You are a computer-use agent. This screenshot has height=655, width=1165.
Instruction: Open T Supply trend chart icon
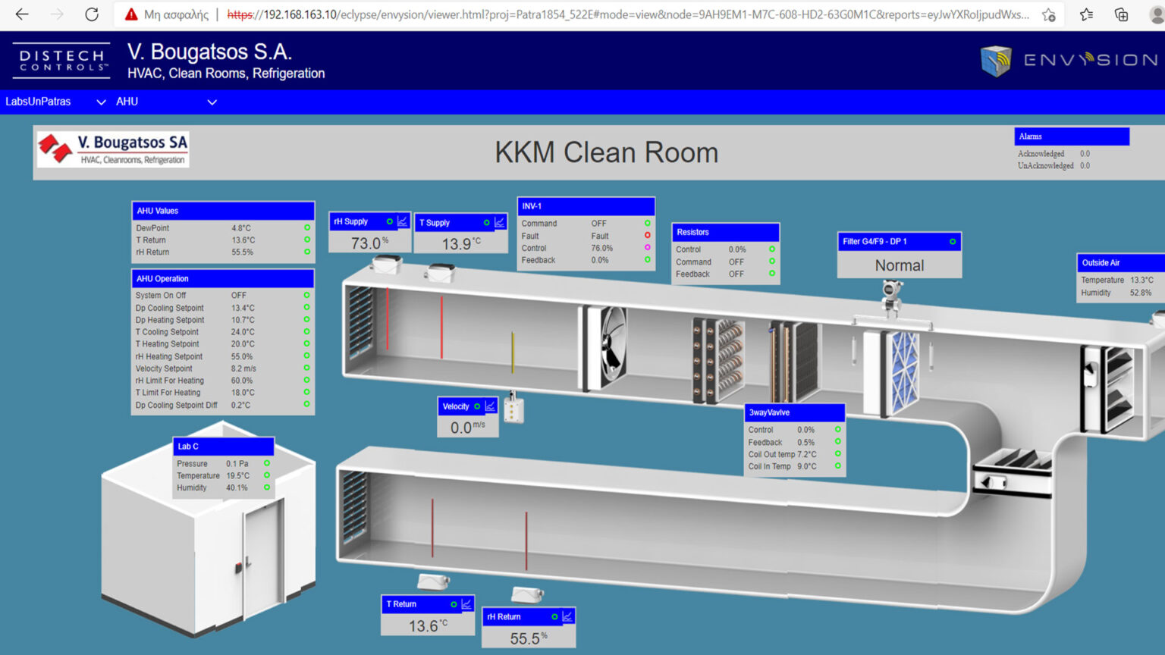(x=499, y=222)
